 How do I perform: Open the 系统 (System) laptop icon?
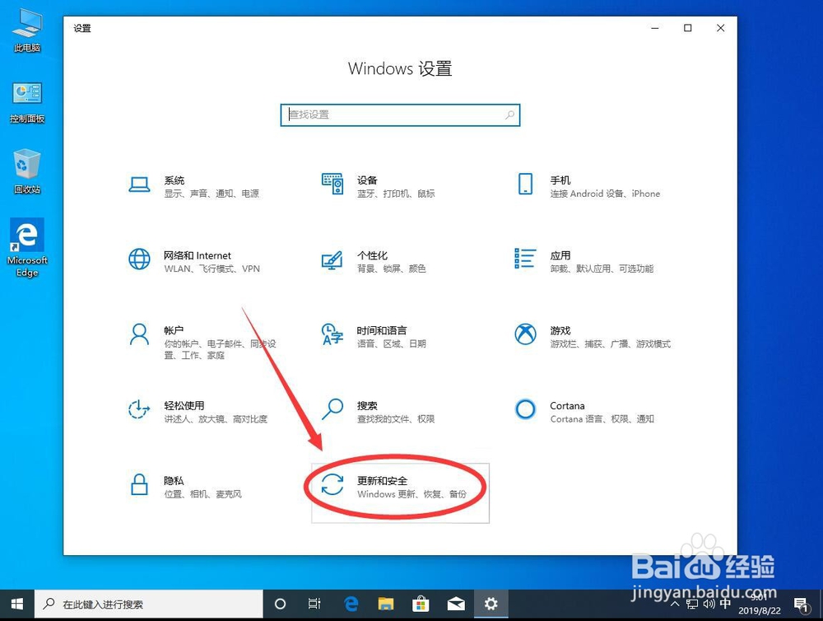tap(139, 184)
